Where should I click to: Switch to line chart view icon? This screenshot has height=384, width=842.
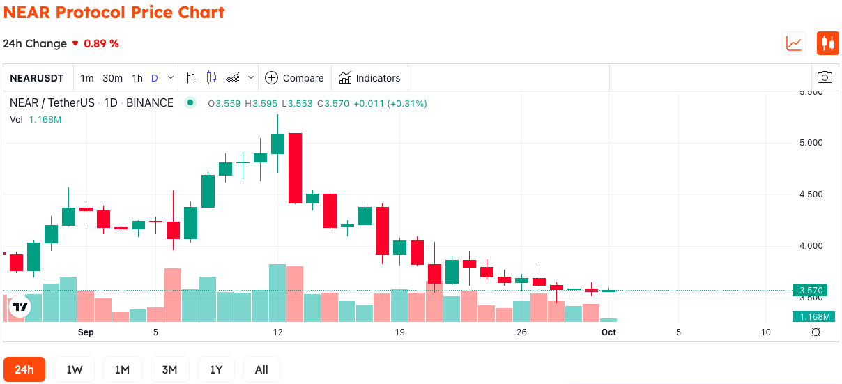(x=794, y=43)
